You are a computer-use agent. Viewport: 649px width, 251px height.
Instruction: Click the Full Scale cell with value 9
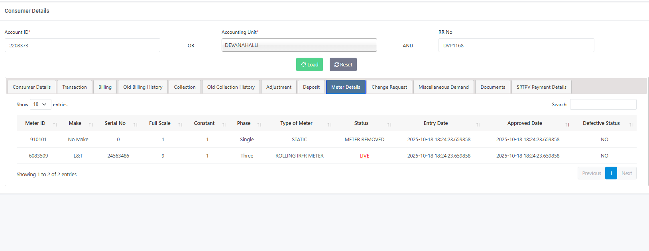click(x=163, y=156)
